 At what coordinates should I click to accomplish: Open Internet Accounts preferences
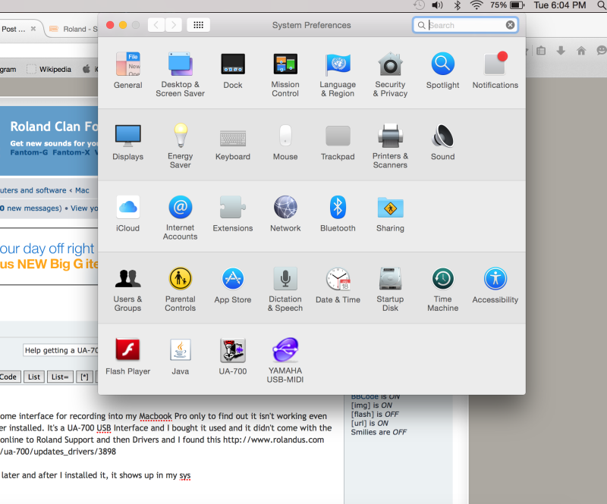pyautogui.click(x=180, y=218)
